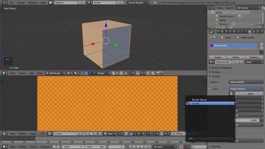Open the UVs menu in UV editor

point(43,134)
